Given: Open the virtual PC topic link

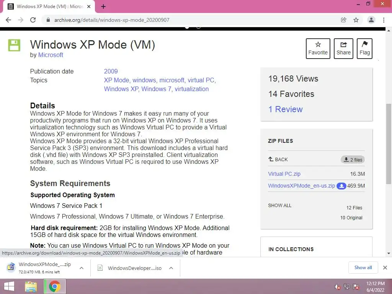Looking at the screenshot, I should [x=201, y=80].
